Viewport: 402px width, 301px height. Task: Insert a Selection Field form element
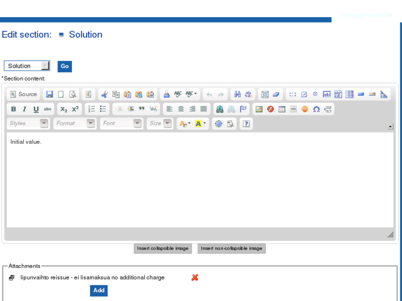point(349,94)
